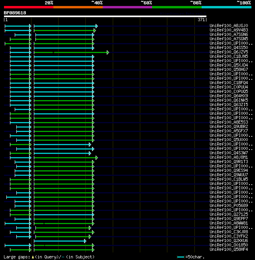Click the cyan ~100% identity legend segment
The image size is (255, 260).
pyautogui.click(x=226, y=7)
